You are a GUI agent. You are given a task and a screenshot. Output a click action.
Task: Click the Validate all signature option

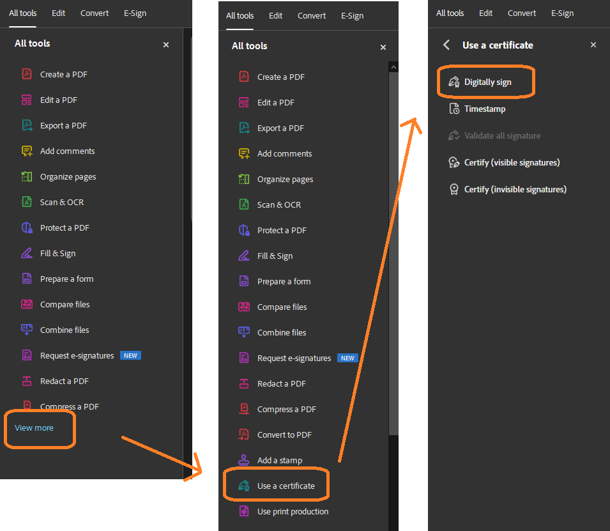pos(502,135)
